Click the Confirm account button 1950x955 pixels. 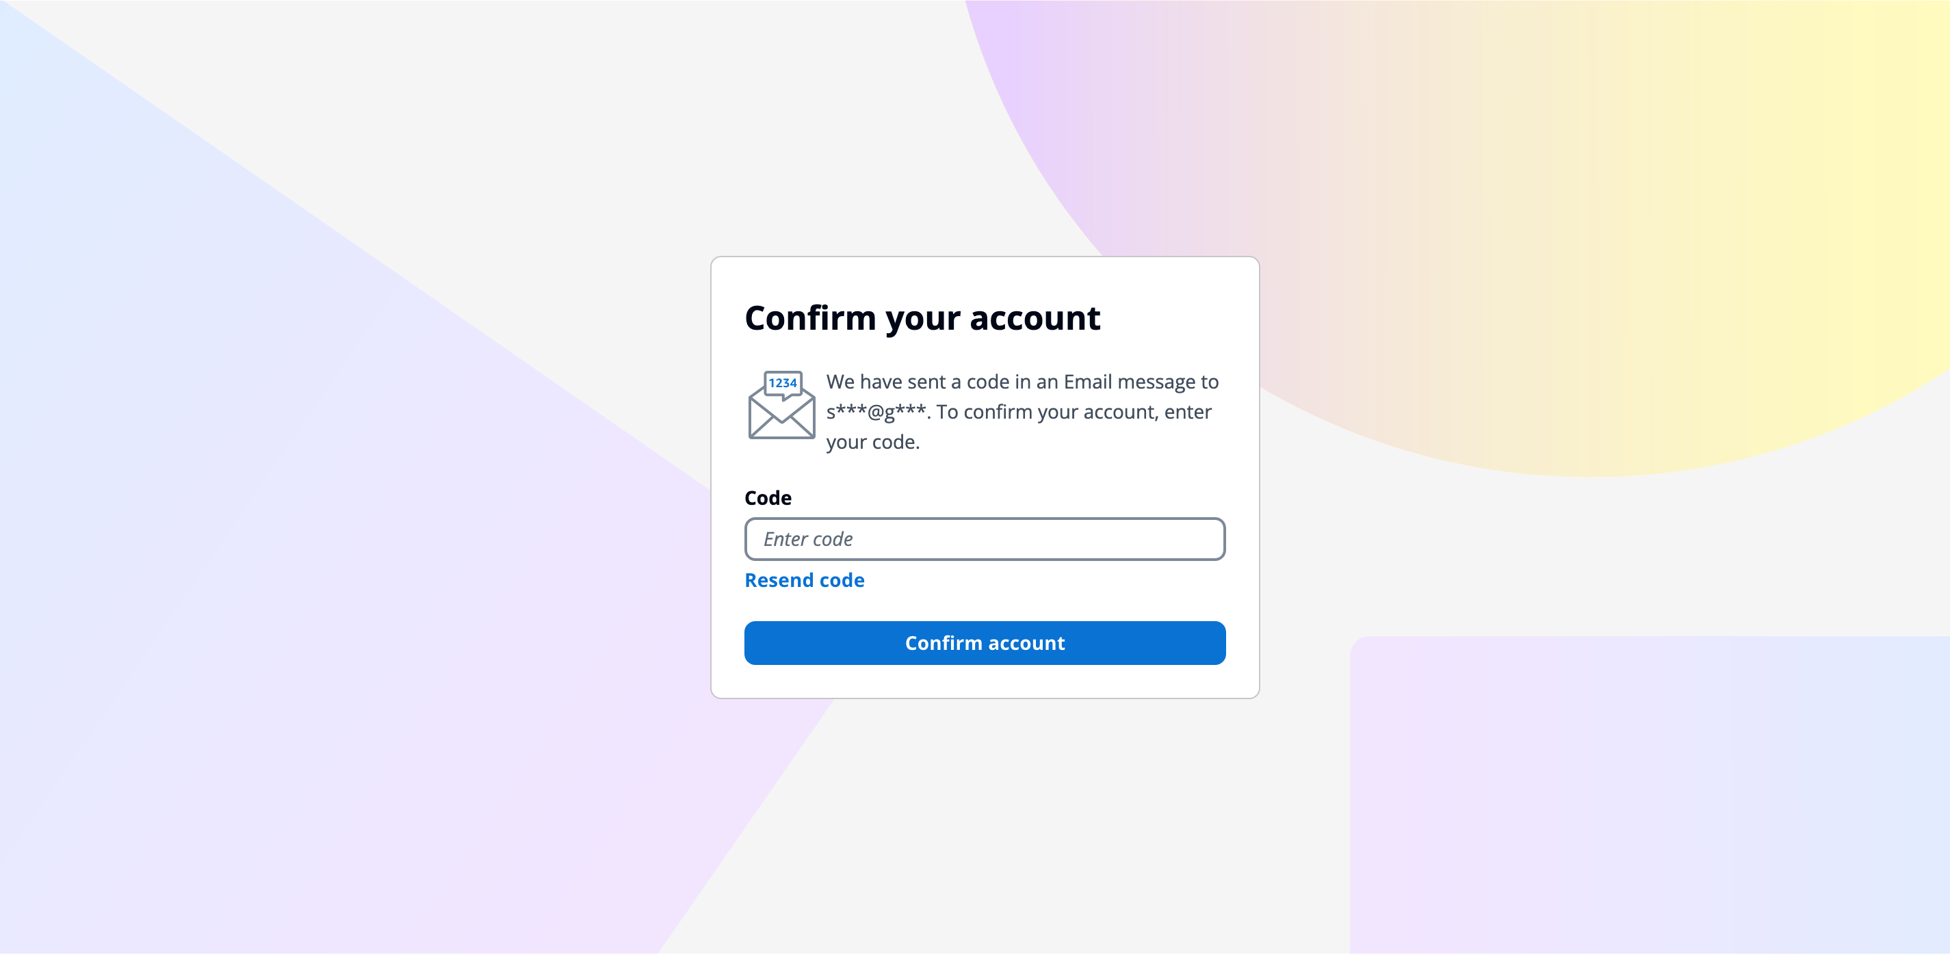coord(984,643)
